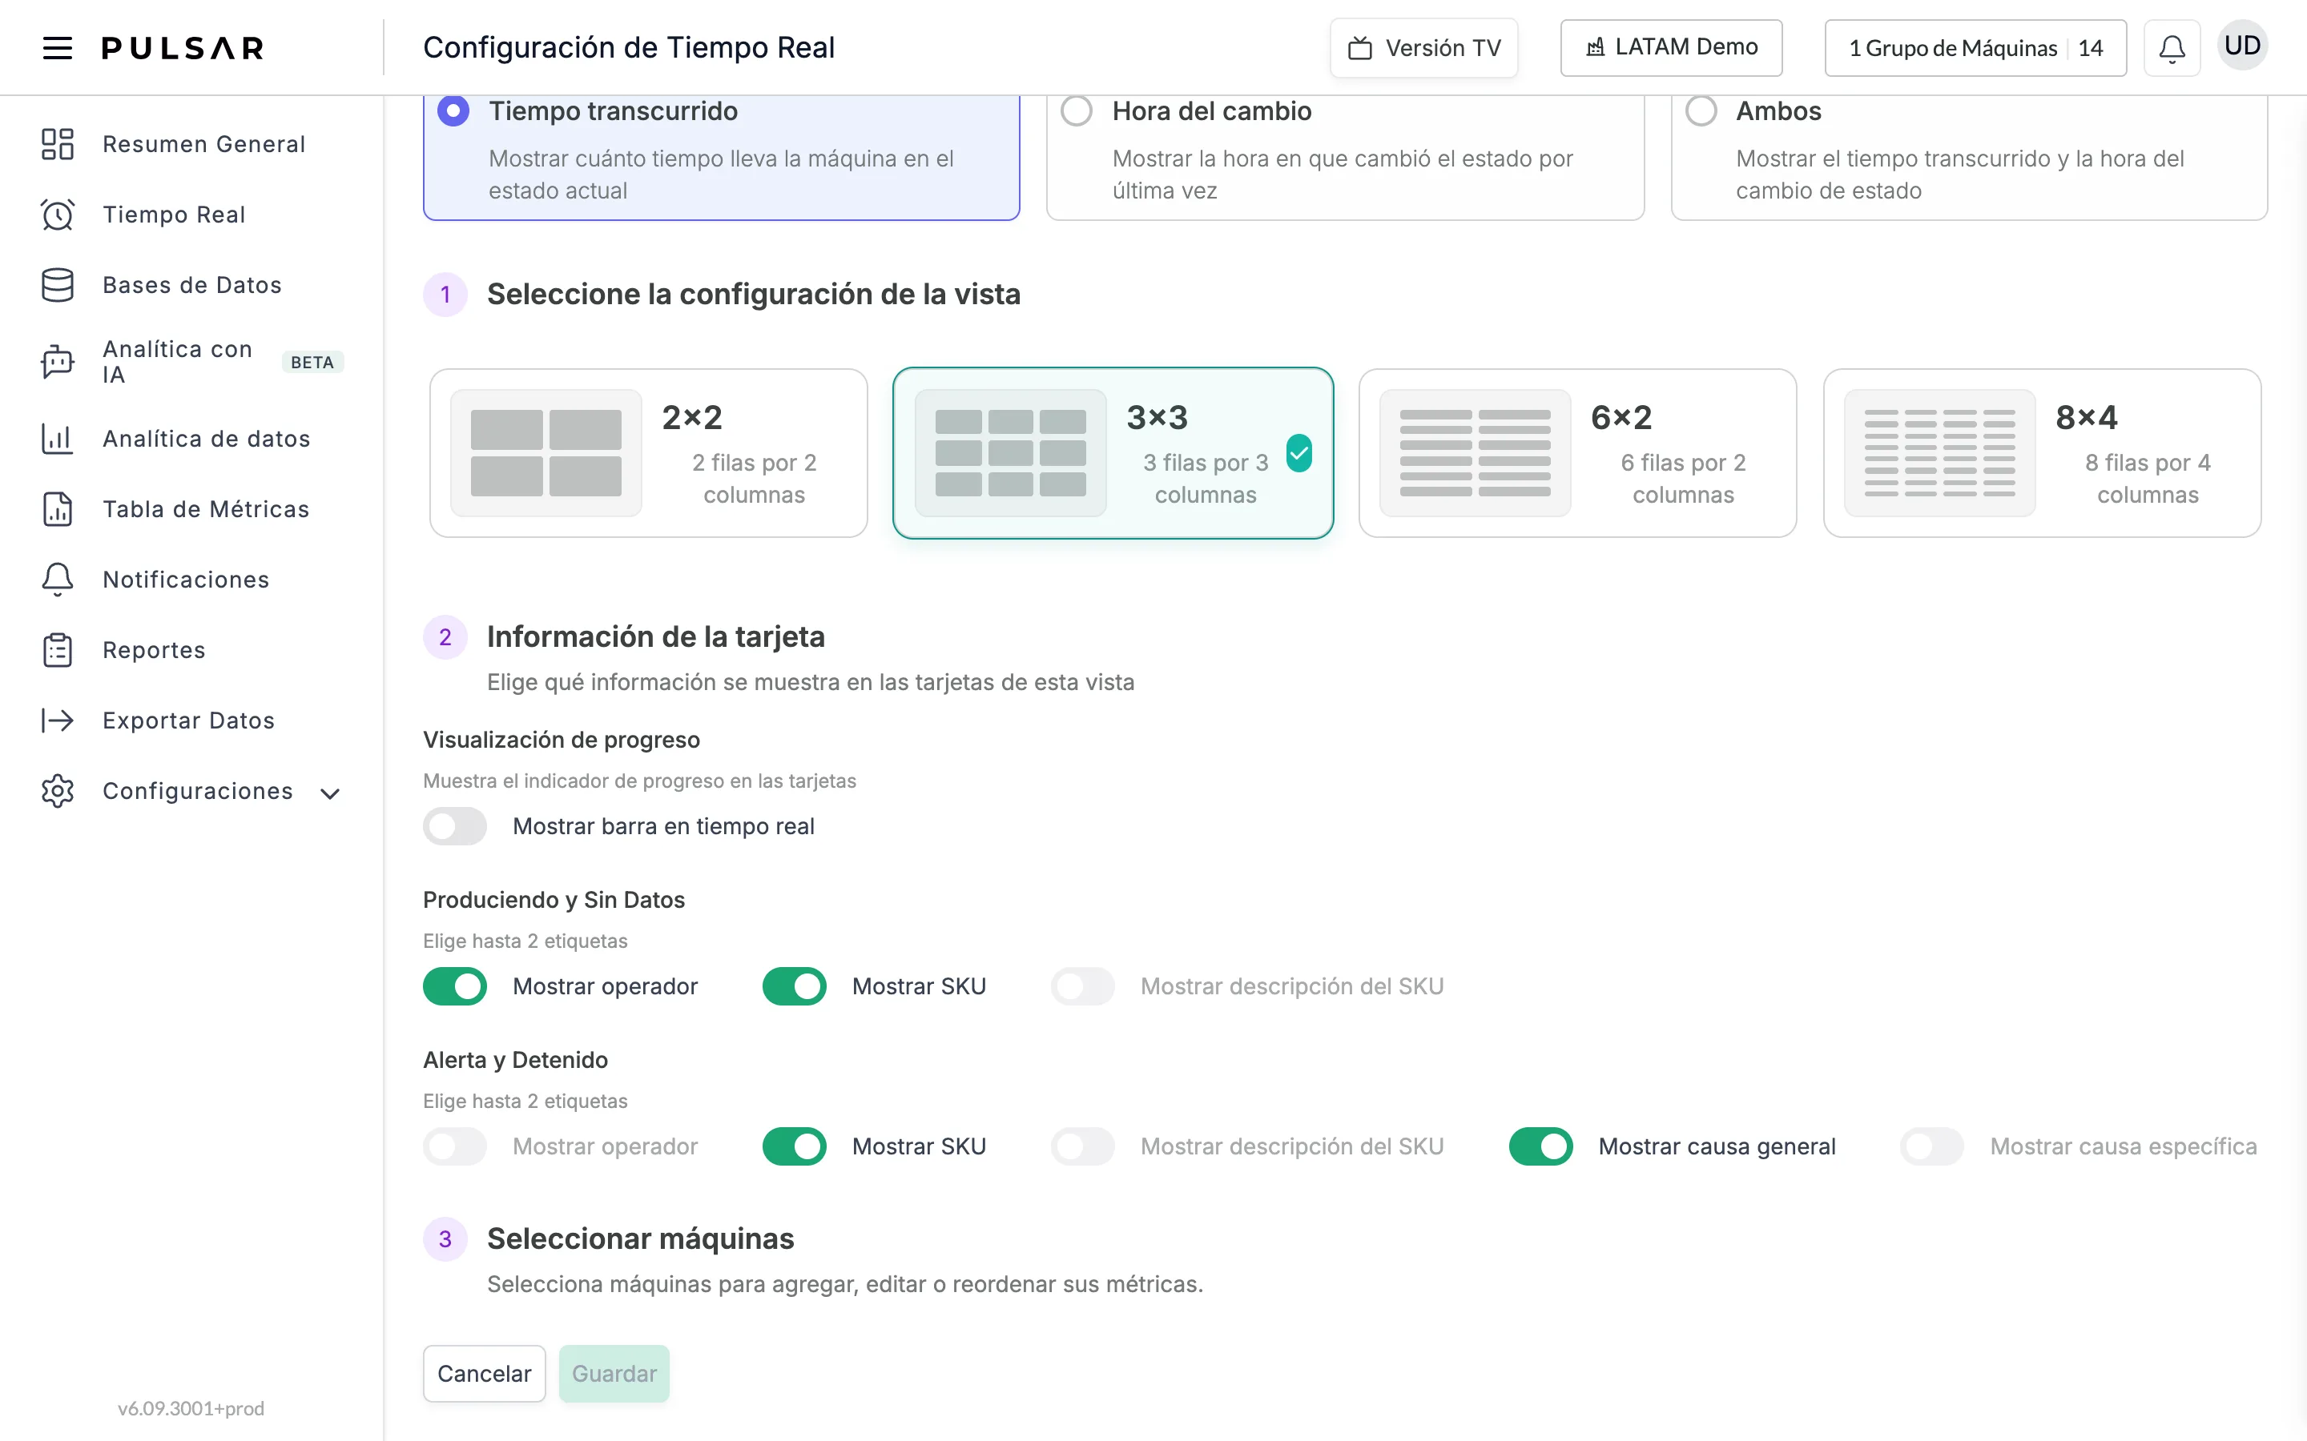Click the Analítica de datos chart icon

[57, 439]
